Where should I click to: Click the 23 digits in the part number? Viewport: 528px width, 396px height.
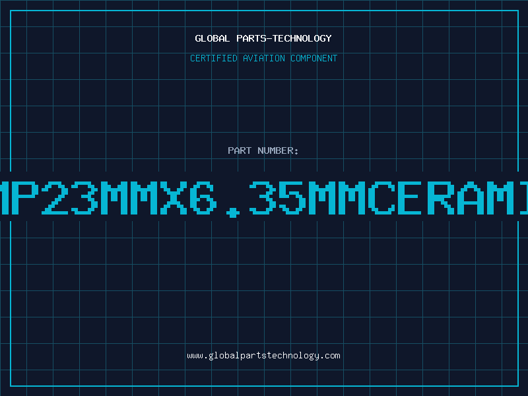[70, 198]
